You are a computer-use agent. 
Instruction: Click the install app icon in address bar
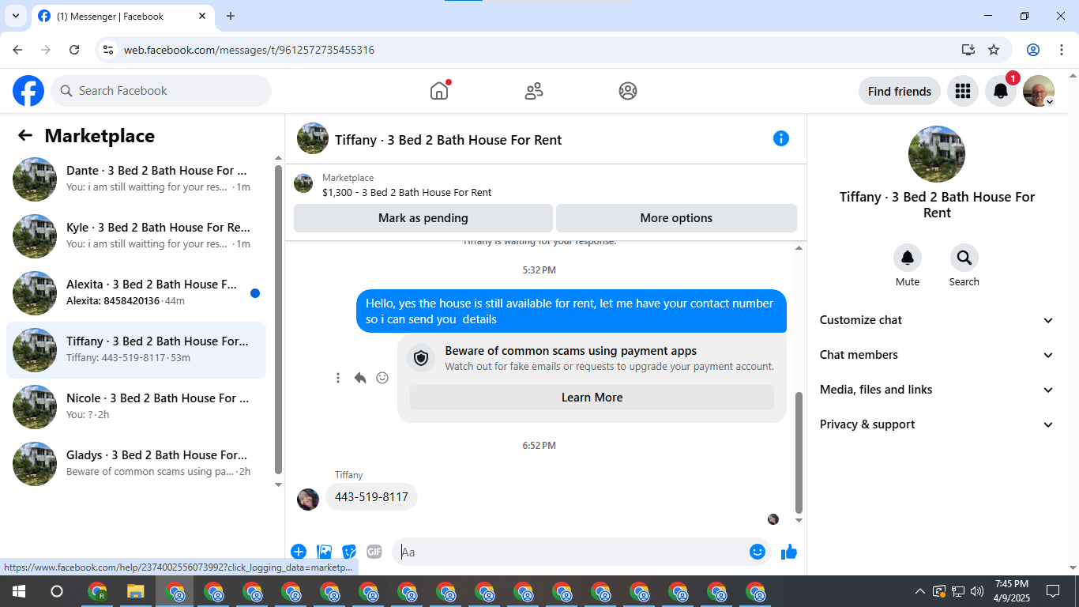point(968,50)
